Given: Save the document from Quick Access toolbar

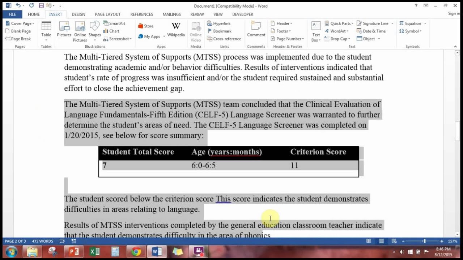Looking at the screenshot, I should point(41,5).
